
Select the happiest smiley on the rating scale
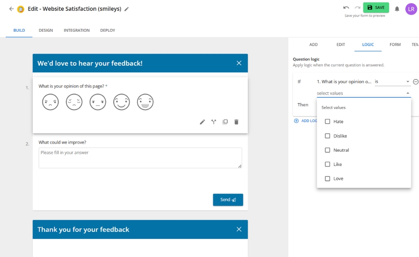click(x=145, y=102)
